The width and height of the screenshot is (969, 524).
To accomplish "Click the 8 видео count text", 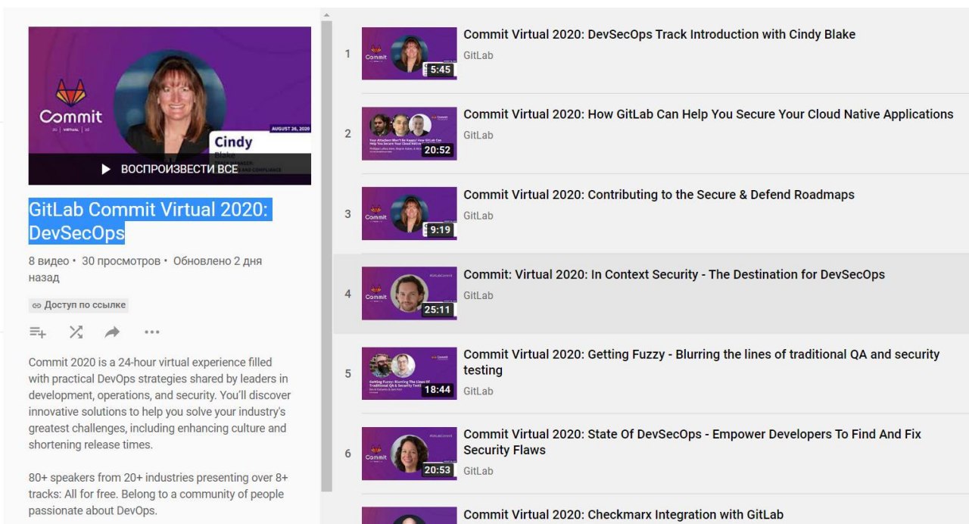I will click(x=49, y=261).
